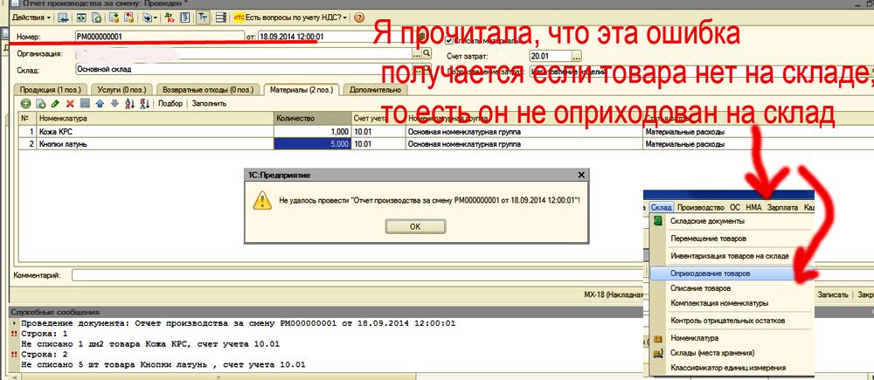Open the ОС menu
874x380 pixels.
[735, 207]
